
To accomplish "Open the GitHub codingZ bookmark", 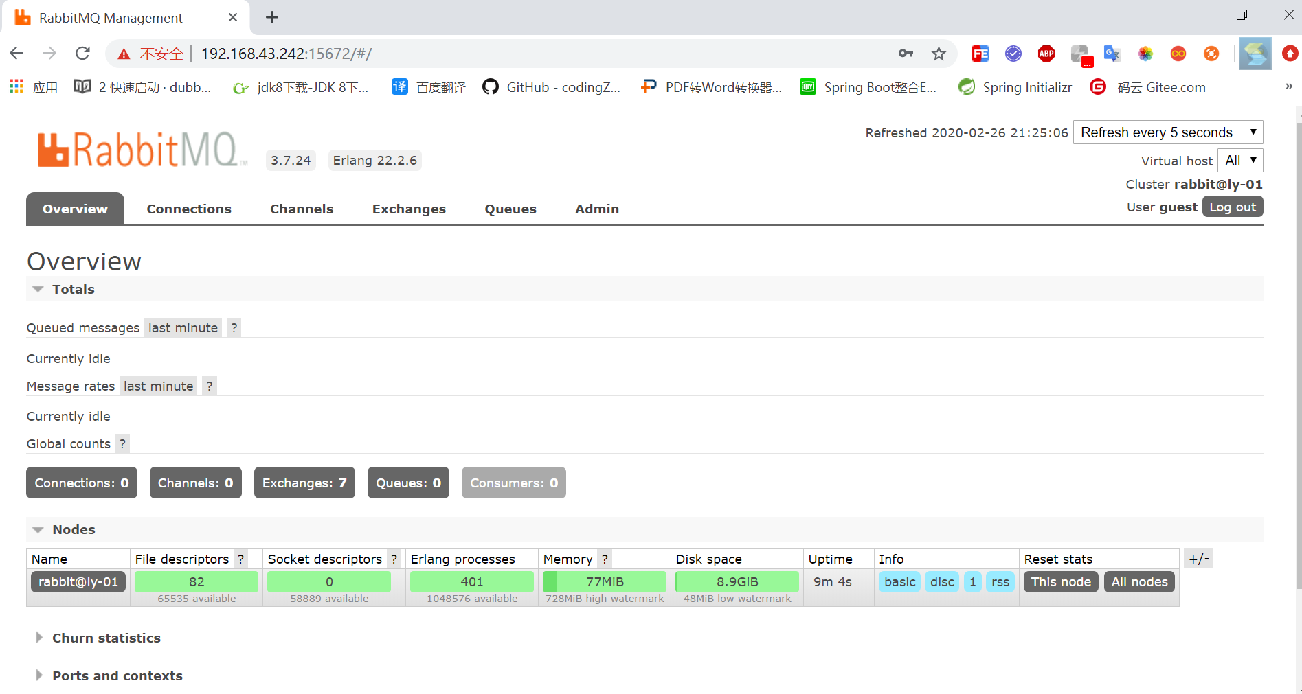I will point(552,87).
